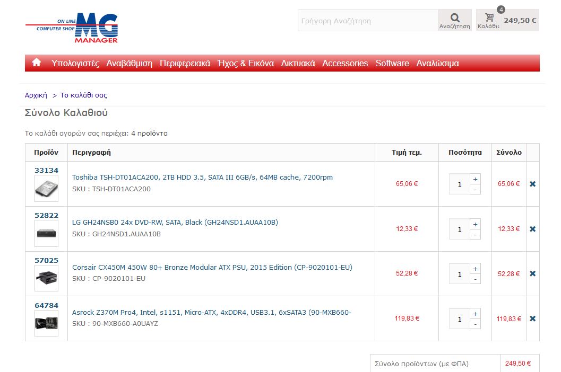Open LG GH24NSB0 24x DVD-RW link
561x372 pixels.
[x=175, y=222]
